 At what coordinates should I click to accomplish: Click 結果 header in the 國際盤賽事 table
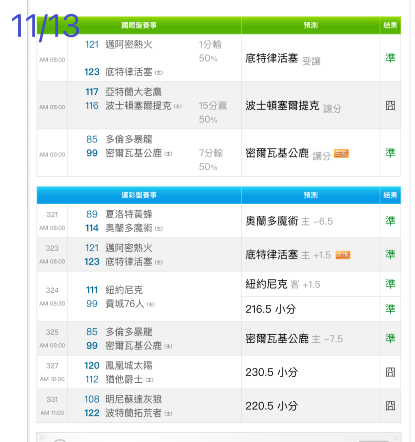coord(390,25)
